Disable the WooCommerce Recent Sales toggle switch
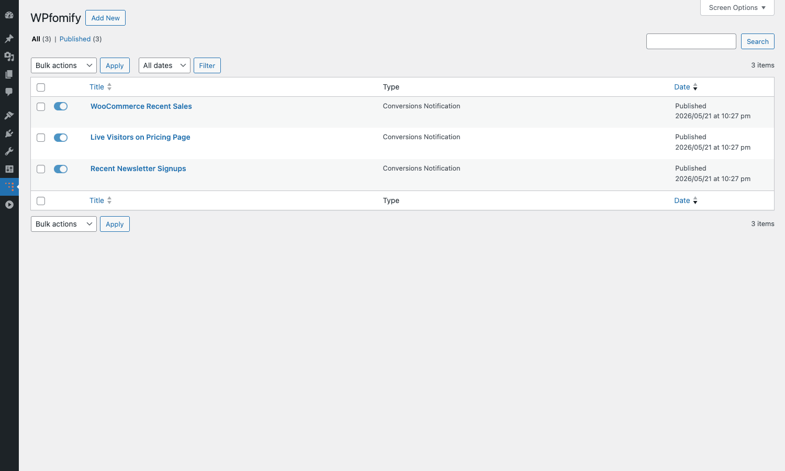The image size is (785, 471). coord(61,106)
